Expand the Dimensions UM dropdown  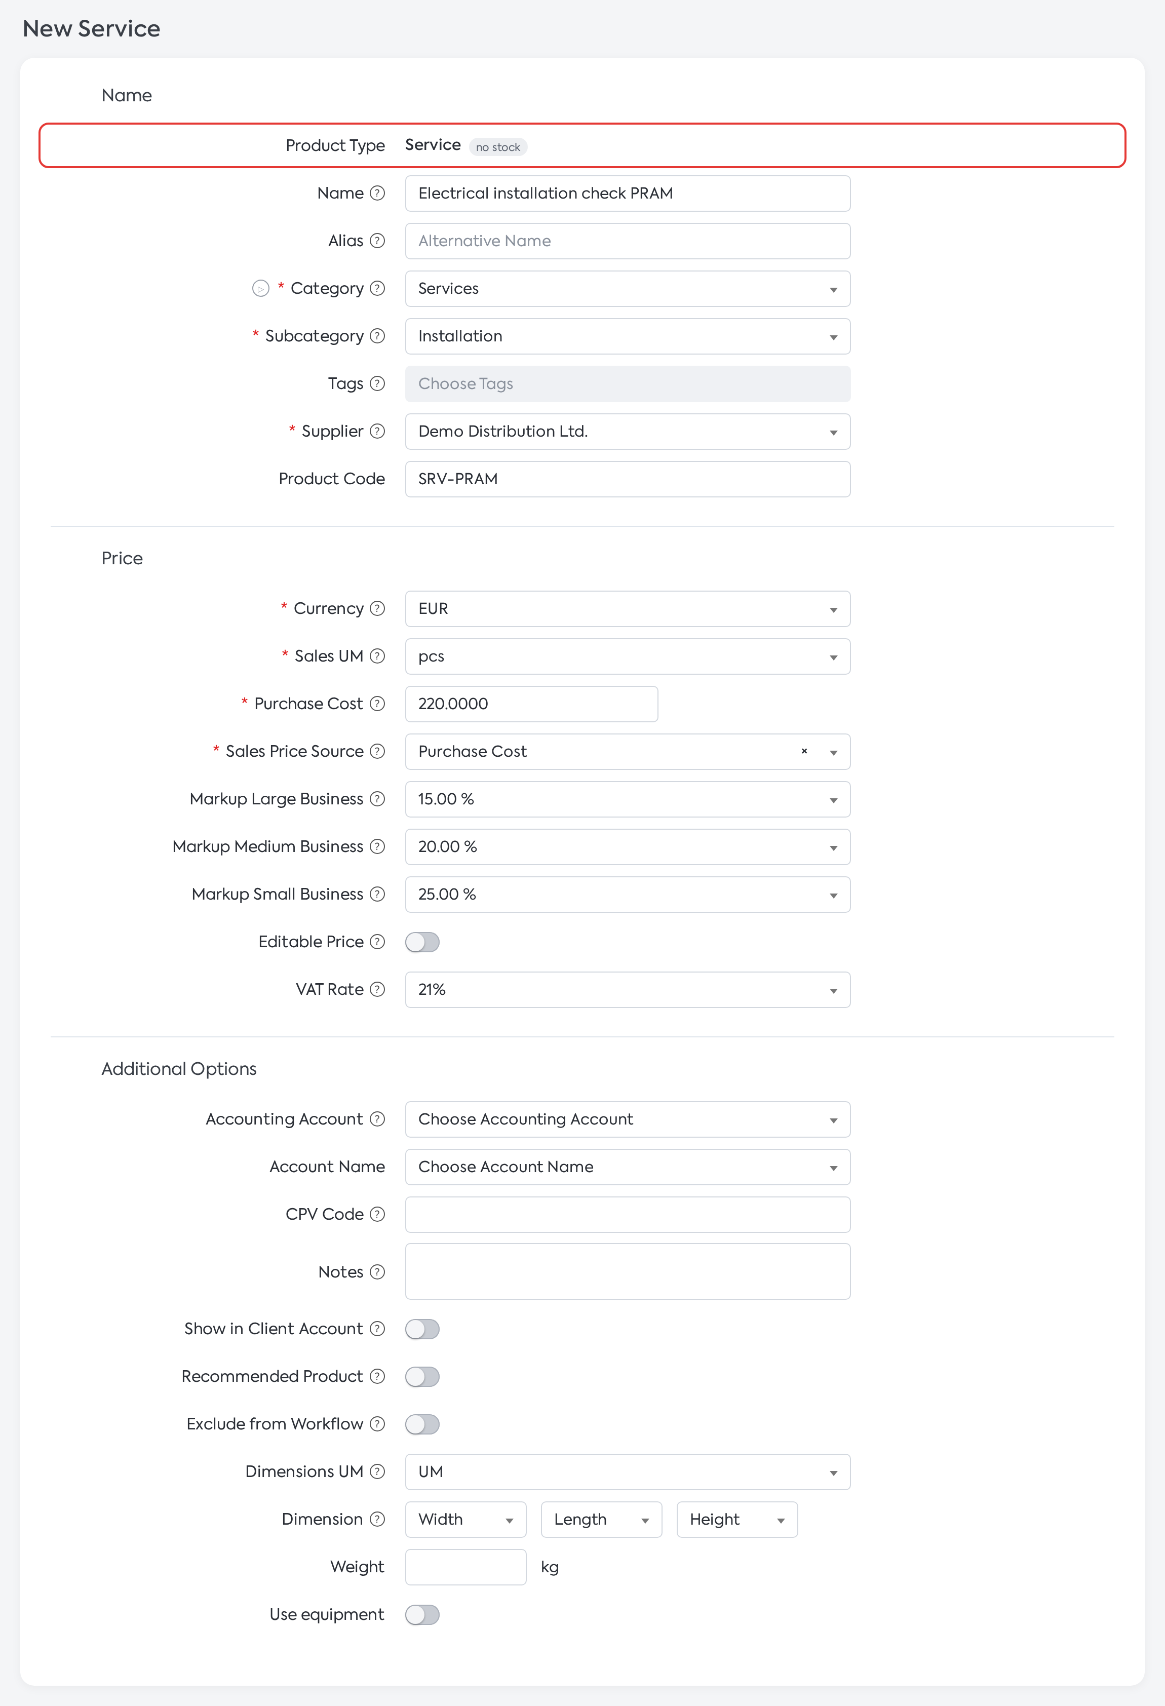click(x=628, y=1472)
